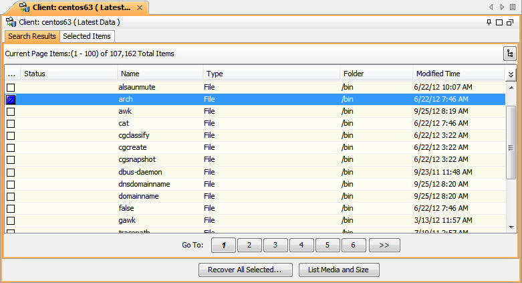The image size is (522, 283).
Task: Jump ahead with the >> page button
Action: point(384,246)
